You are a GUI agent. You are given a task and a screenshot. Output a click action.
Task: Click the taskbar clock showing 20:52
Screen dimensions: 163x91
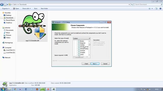tap(157, 89)
